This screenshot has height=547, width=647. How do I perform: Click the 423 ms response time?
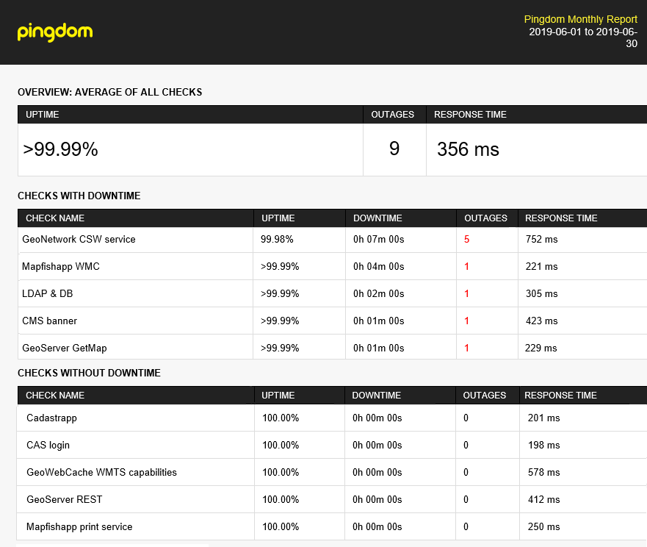point(541,321)
